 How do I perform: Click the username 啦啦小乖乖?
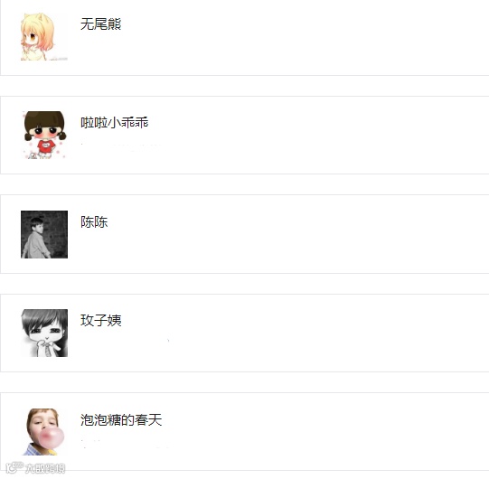tap(115, 123)
